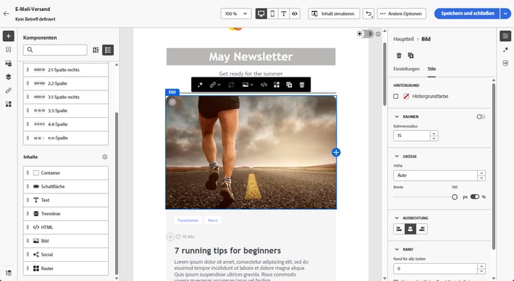Decrease the Rand für alle Seiten value
The height and width of the screenshot is (281, 514).
tap(481, 271)
